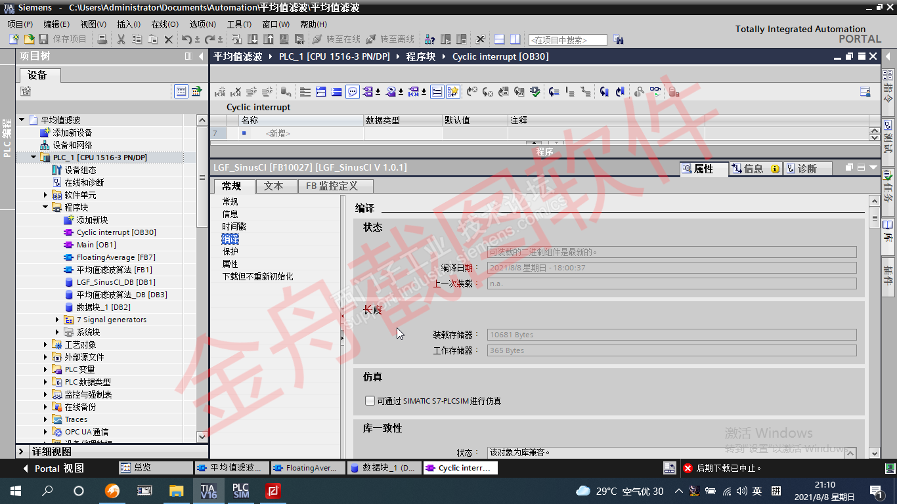Open the project tree view settings icon
The image size is (897, 504).
click(x=181, y=92)
